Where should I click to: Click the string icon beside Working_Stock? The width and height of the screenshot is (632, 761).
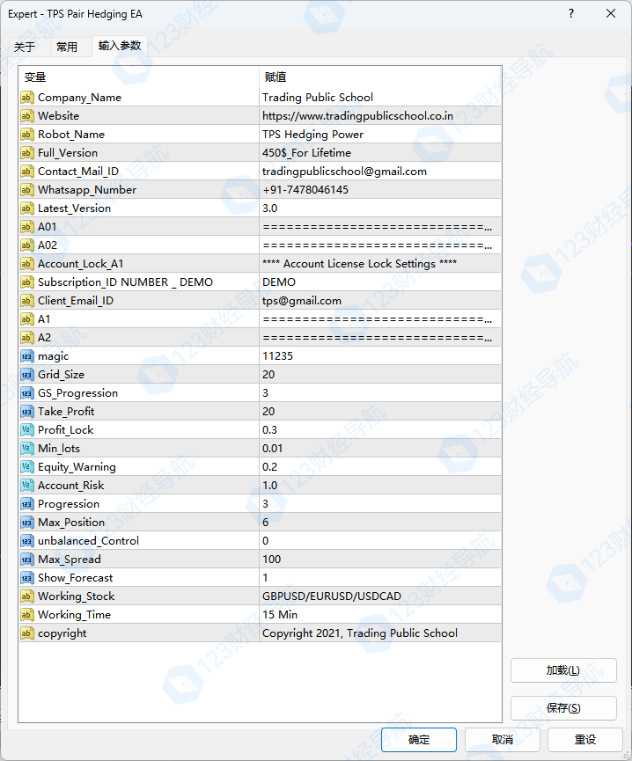(27, 596)
